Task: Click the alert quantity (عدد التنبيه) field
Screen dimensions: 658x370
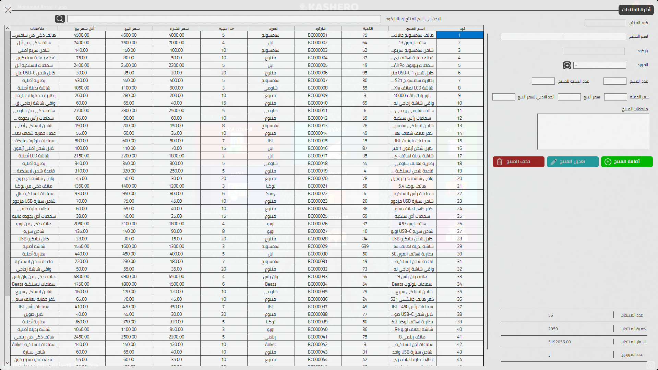Action: (543, 81)
